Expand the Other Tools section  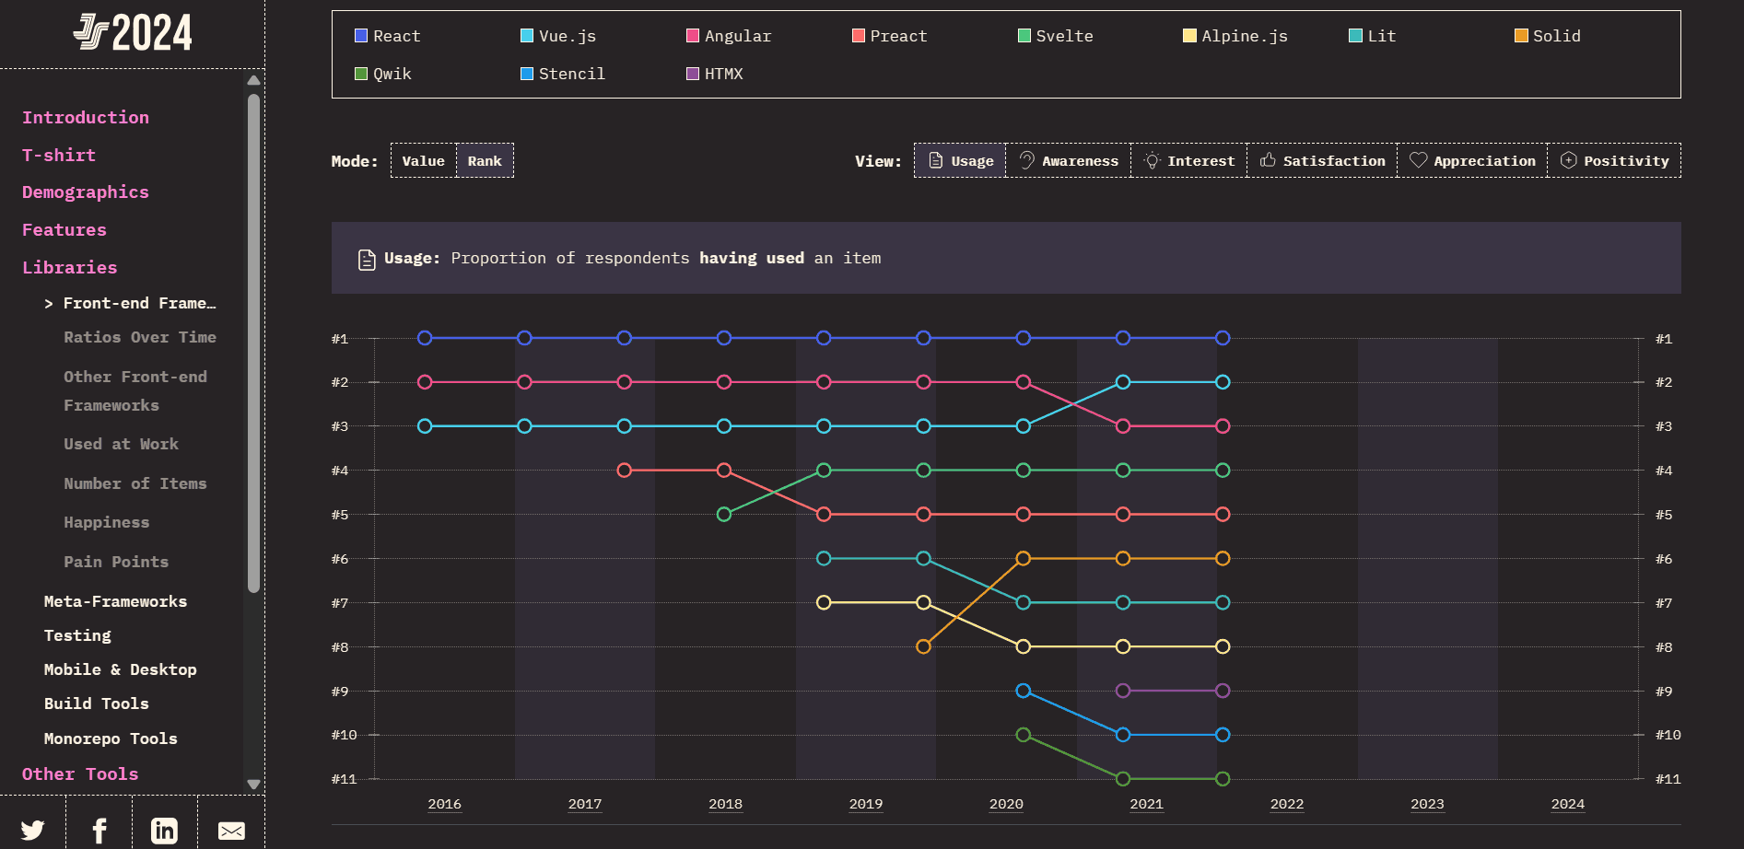[x=80, y=773]
